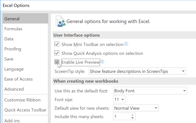Disable the Enable Live Preview checkbox

click(57, 62)
